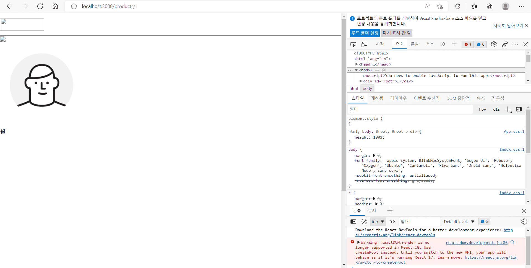This screenshot has width=531, height=268.
Task: Open the 접근성 tab
Action: [498, 98]
